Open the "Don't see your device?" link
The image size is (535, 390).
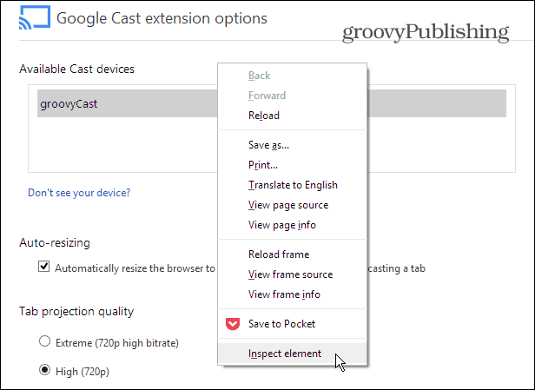click(79, 193)
